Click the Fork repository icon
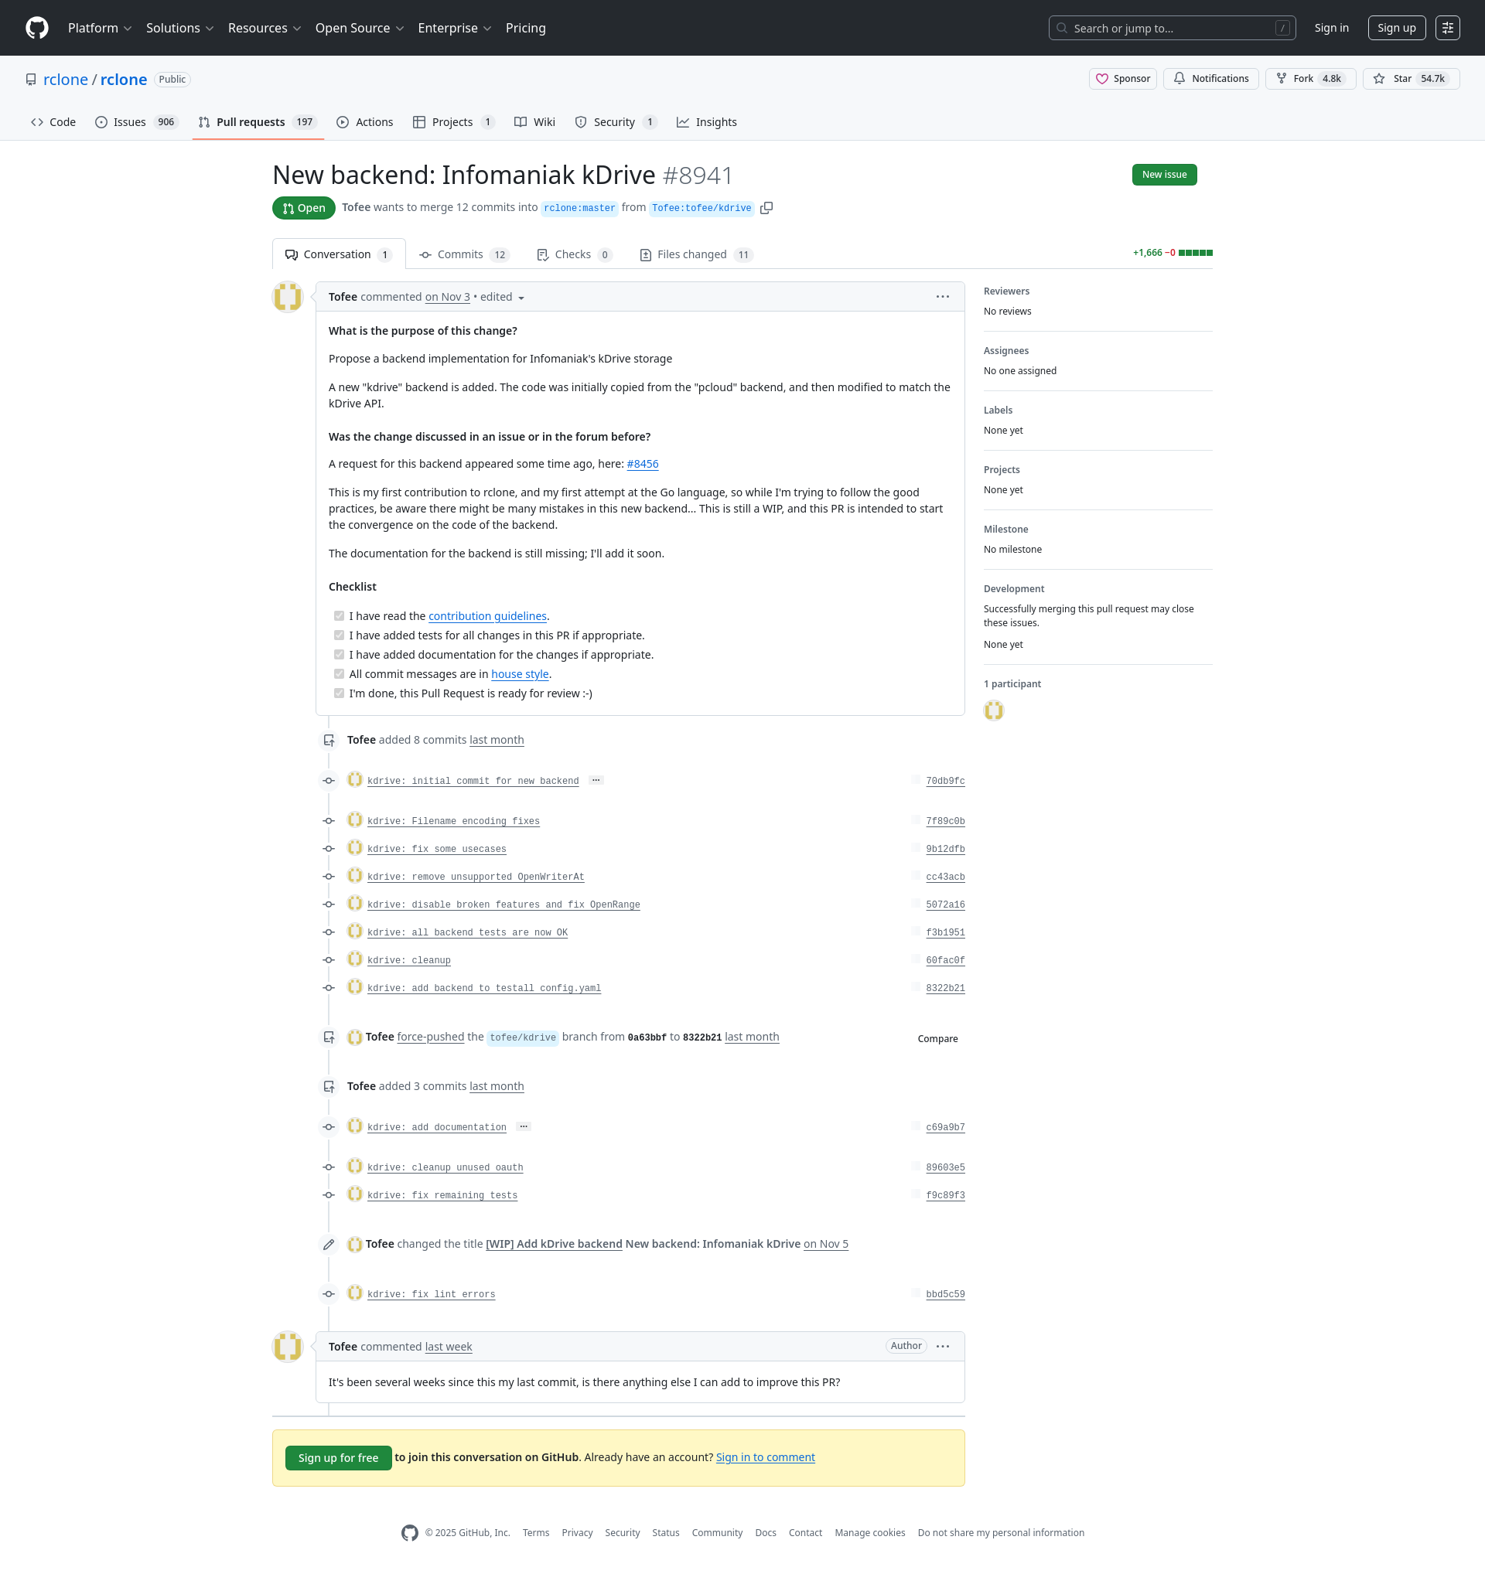 pos(1281,78)
